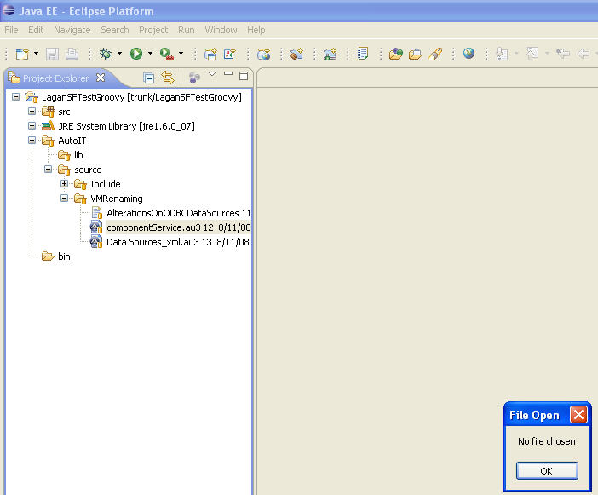This screenshot has height=495, width=598.
Task: Open the Project Explorer View Menu triangle
Action: tap(212, 74)
